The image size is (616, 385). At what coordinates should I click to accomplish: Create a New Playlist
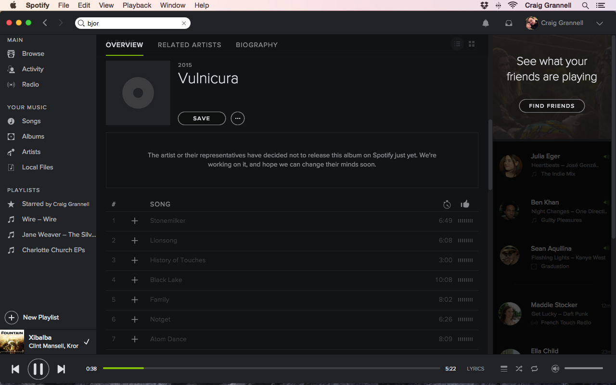(x=32, y=318)
